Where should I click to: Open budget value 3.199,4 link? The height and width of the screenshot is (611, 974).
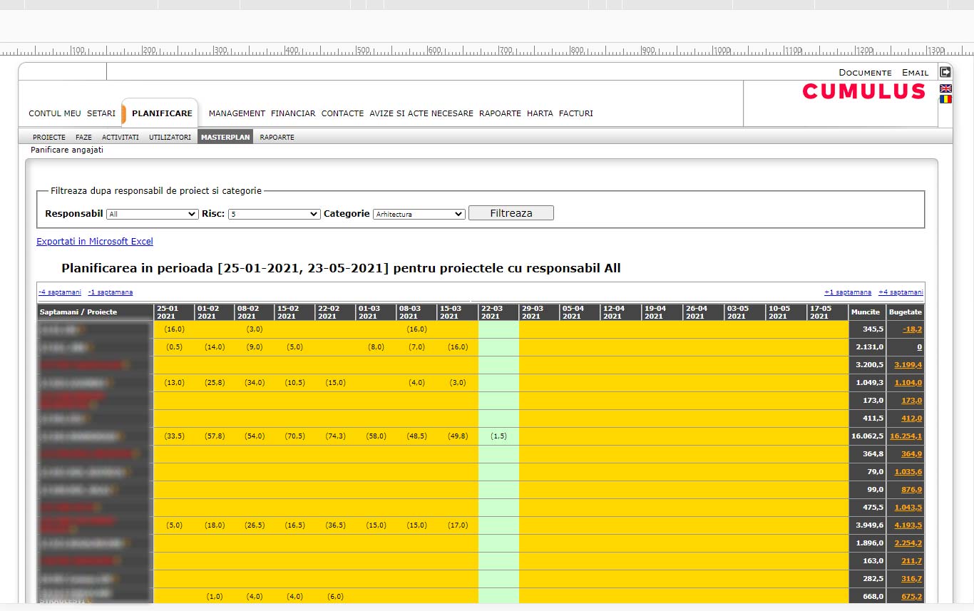click(908, 365)
